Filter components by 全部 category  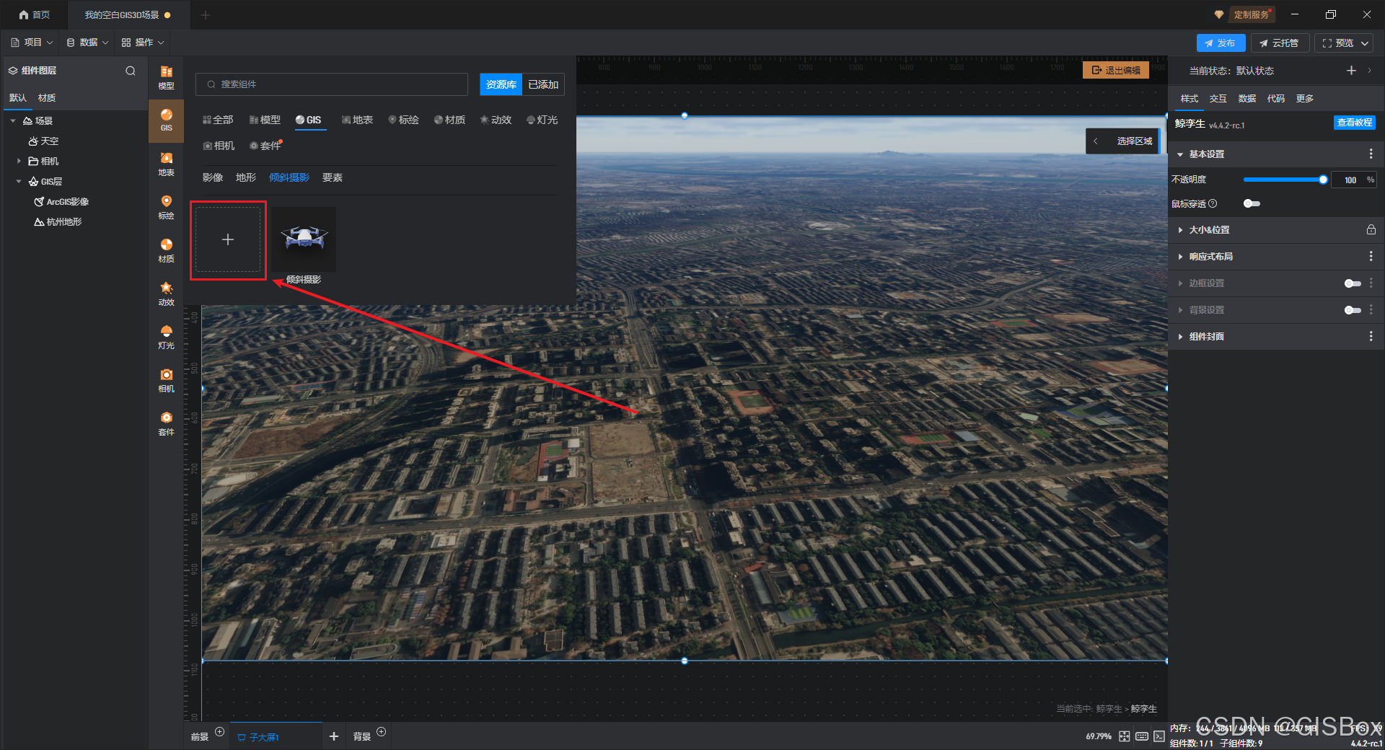pyautogui.click(x=218, y=120)
